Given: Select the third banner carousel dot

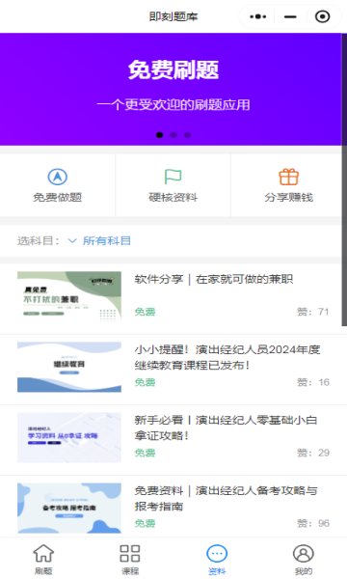Looking at the screenshot, I should (x=187, y=135).
